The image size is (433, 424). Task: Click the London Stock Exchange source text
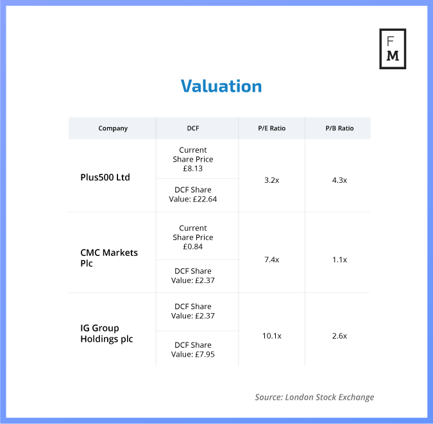tap(314, 397)
